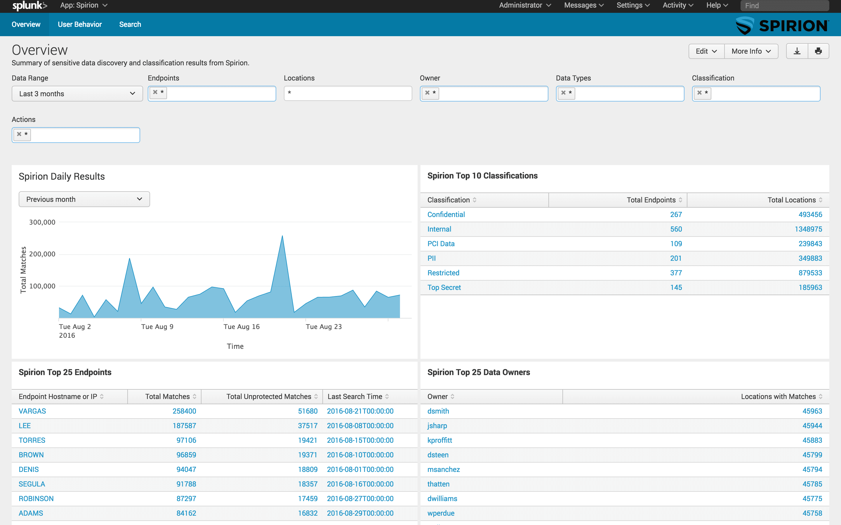841x525 pixels.
Task: Click the Spirion shield logo
Action: coord(745,26)
